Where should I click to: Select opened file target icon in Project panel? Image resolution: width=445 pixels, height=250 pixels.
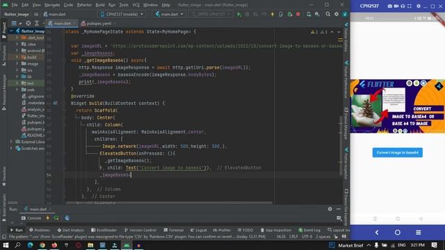[x=28, y=23]
